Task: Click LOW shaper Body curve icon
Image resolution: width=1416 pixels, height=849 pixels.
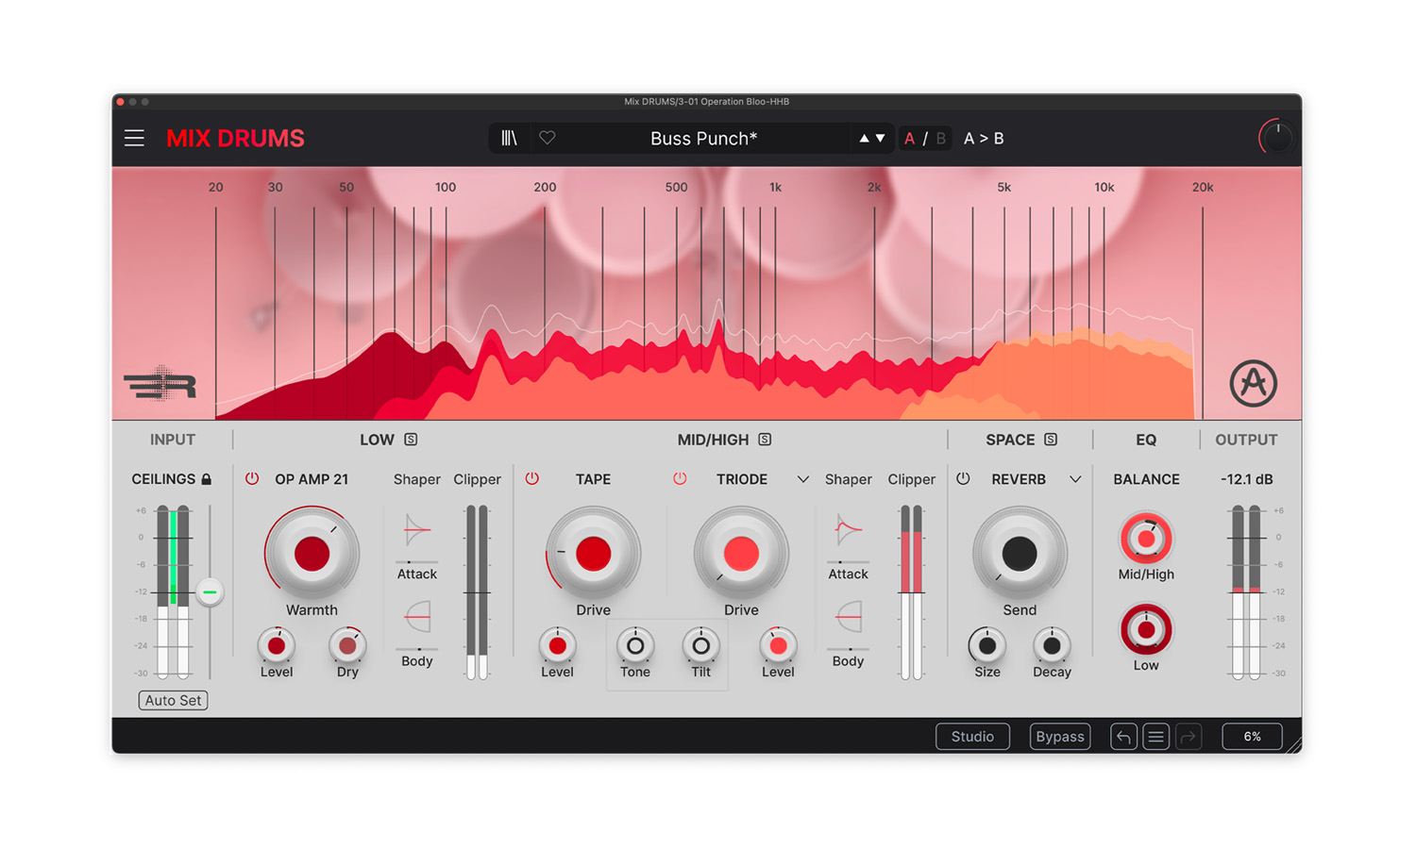Action: click(416, 617)
